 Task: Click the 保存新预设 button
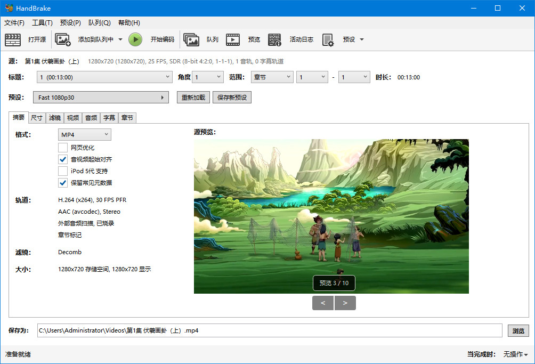[x=232, y=97]
